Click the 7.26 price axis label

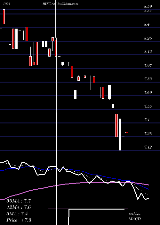(148, 134)
